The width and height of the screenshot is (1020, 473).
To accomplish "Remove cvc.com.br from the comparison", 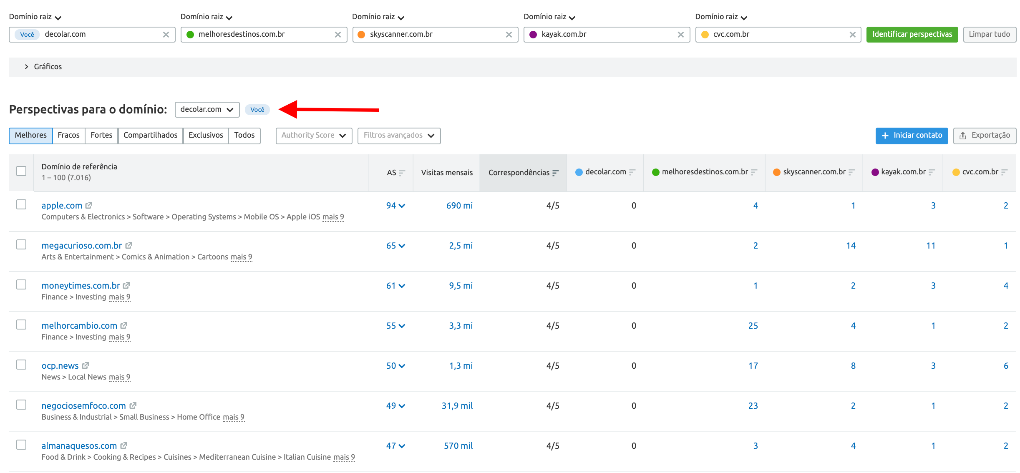I will pyautogui.click(x=852, y=35).
